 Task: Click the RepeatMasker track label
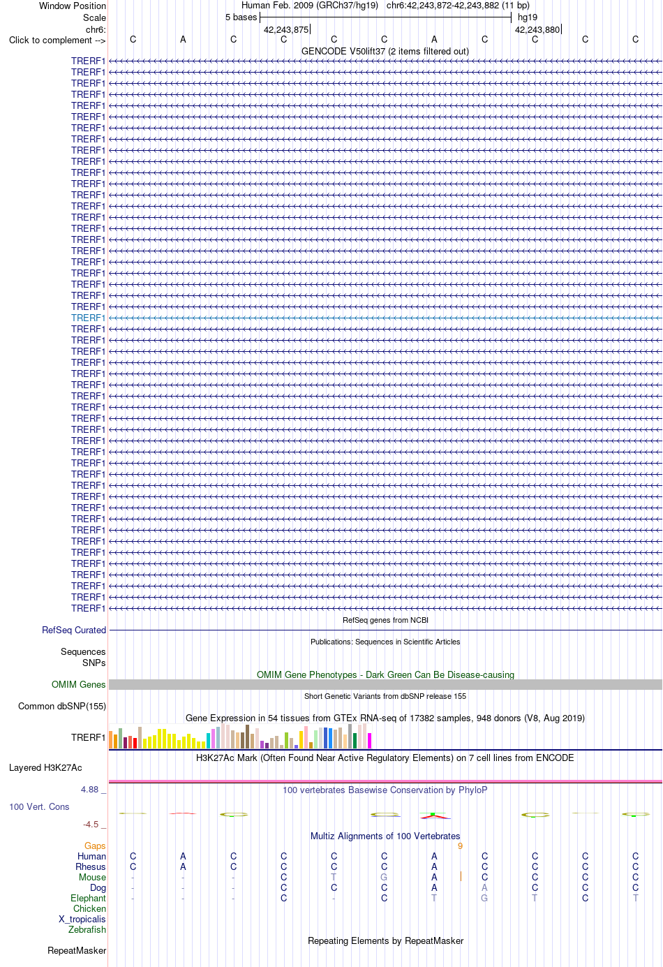(77, 950)
